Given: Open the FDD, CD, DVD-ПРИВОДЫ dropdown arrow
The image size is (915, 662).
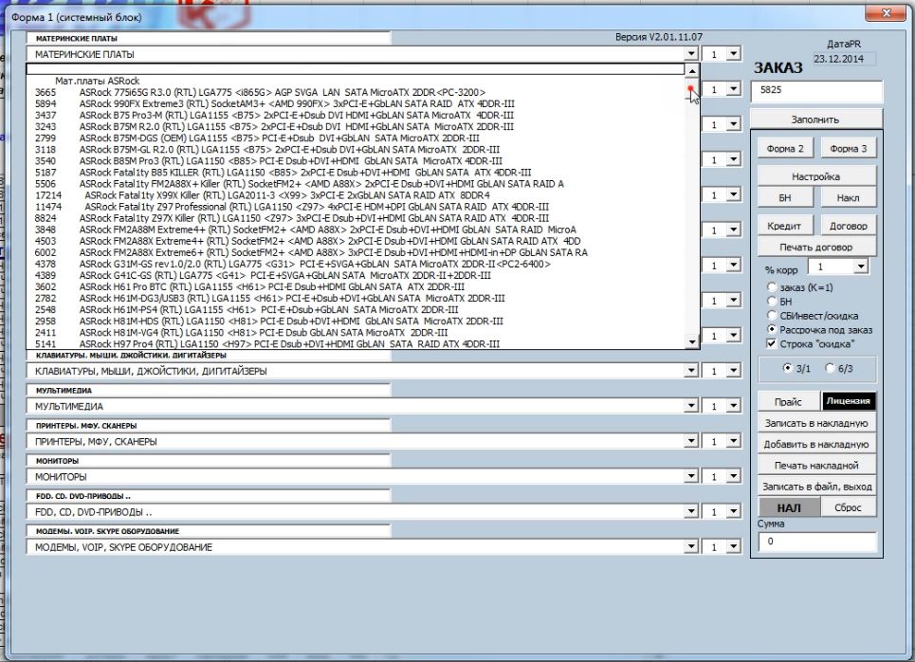Looking at the screenshot, I should click(691, 512).
